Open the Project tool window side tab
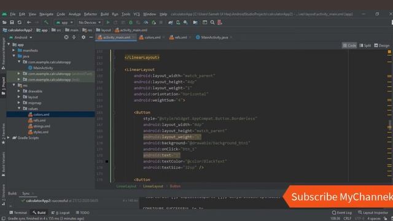The width and height of the screenshot is (393, 221). point(3,86)
